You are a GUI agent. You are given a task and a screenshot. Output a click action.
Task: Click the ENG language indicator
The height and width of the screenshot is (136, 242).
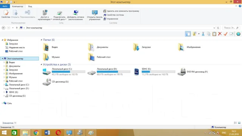[x=224, y=133]
